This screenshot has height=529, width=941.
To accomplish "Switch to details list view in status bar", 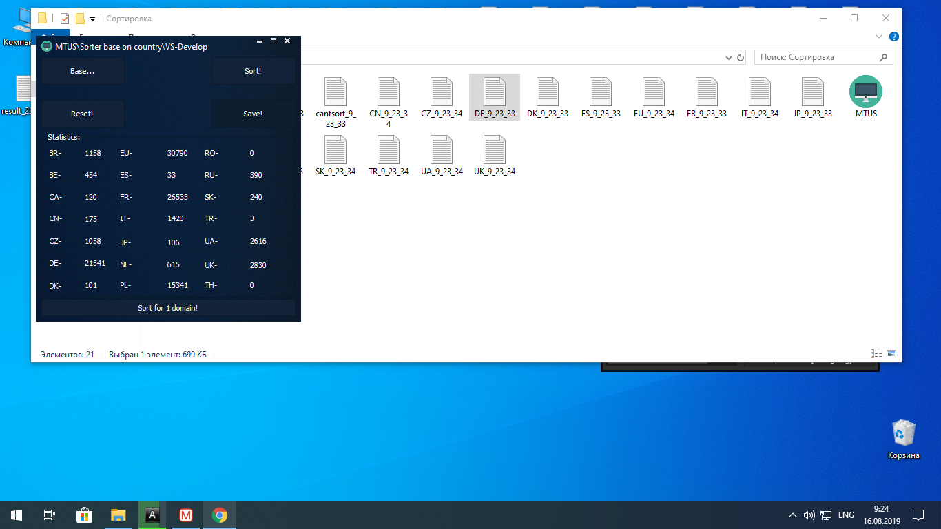I will [876, 354].
